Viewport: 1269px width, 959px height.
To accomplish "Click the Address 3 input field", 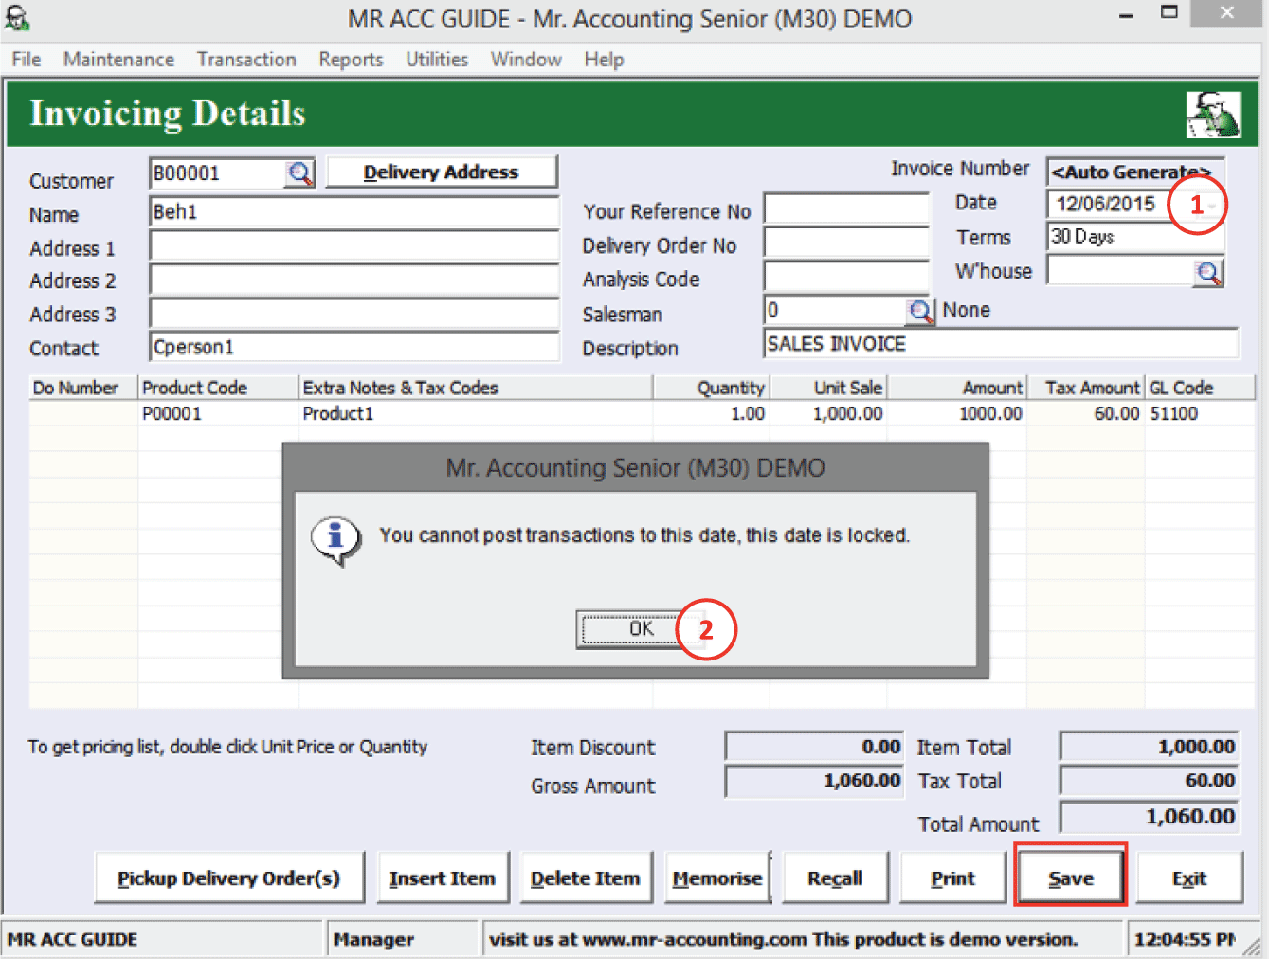I will (x=354, y=314).
